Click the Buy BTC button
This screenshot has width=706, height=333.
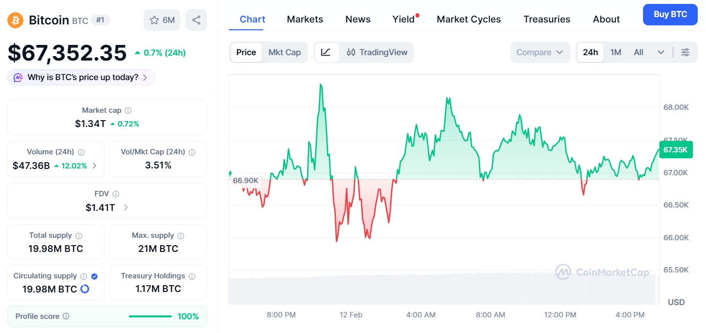pos(670,15)
